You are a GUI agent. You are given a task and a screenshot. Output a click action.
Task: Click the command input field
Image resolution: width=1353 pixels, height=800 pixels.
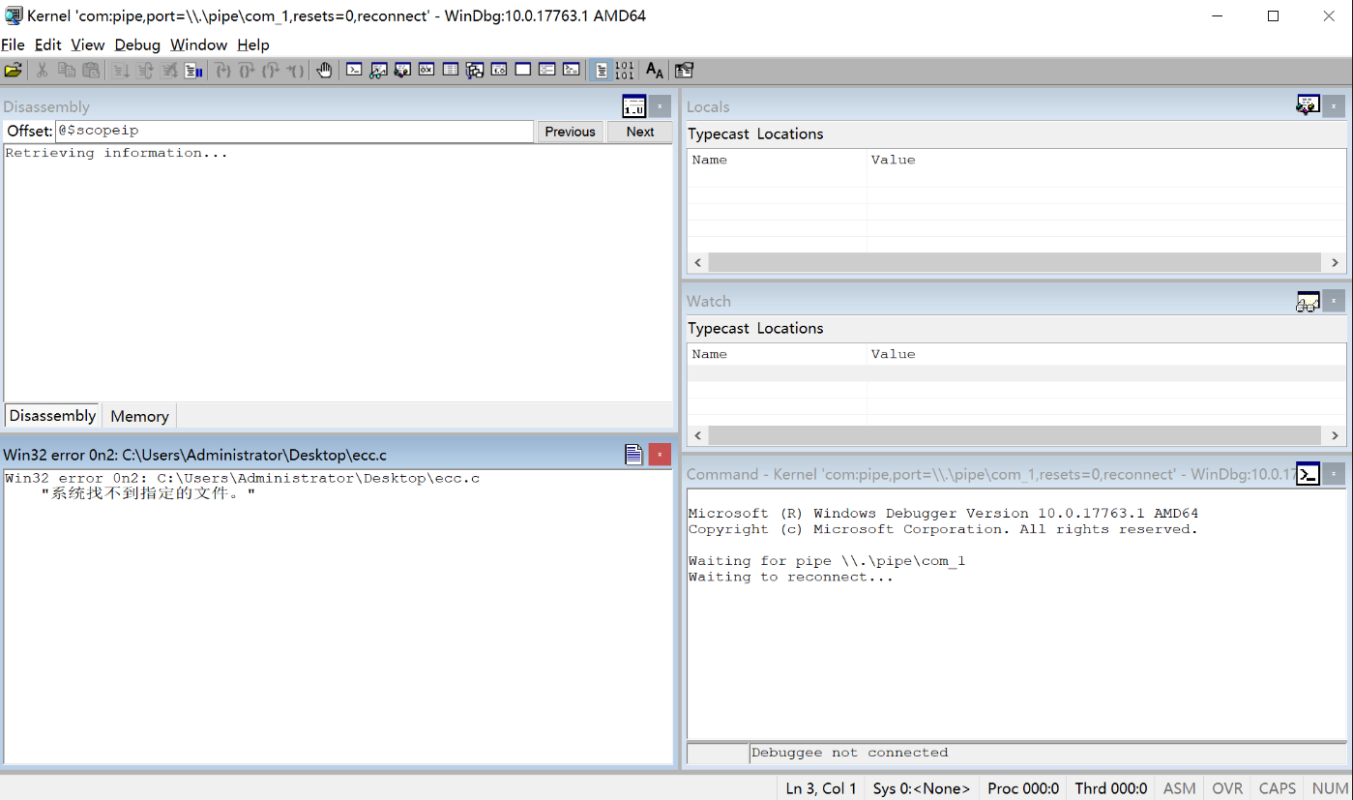1047,753
